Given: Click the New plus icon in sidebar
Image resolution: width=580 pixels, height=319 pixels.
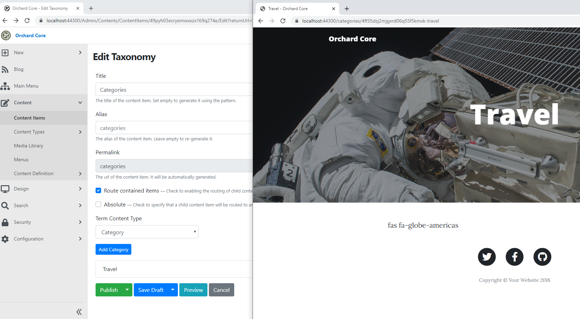Looking at the screenshot, I should (x=5, y=53).
